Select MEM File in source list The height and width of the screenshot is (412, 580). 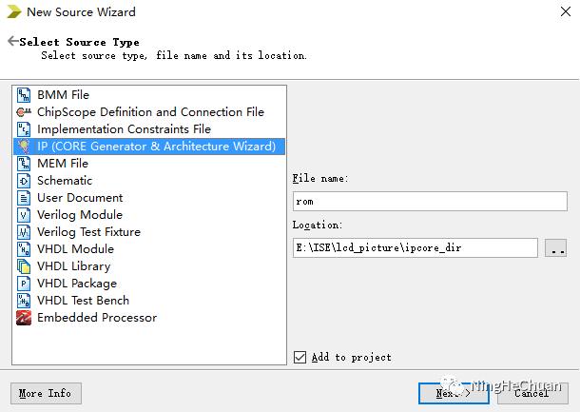63,164
